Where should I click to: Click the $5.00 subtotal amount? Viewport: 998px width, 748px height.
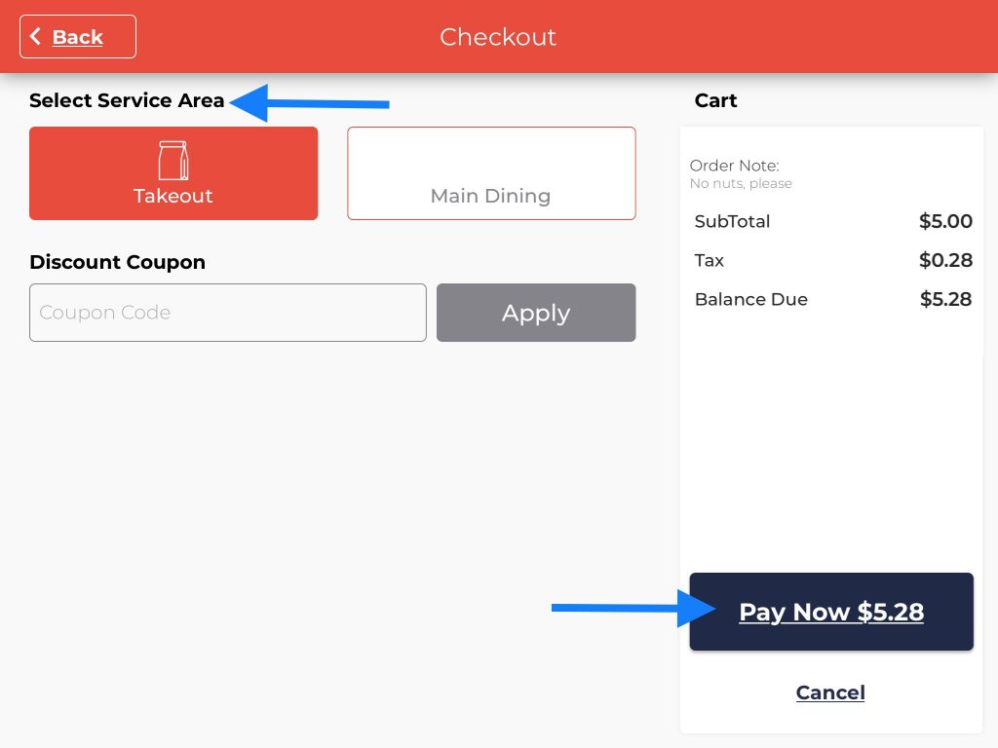point(945,221)
